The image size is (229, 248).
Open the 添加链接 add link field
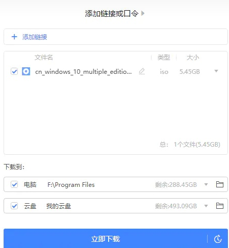[x=116, y=37]
